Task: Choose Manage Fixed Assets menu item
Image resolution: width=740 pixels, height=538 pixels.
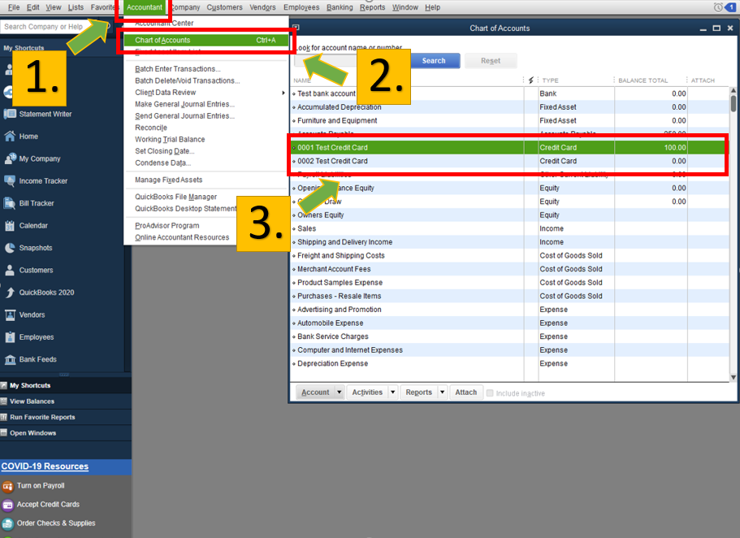Action: click(x=206, y=180)
